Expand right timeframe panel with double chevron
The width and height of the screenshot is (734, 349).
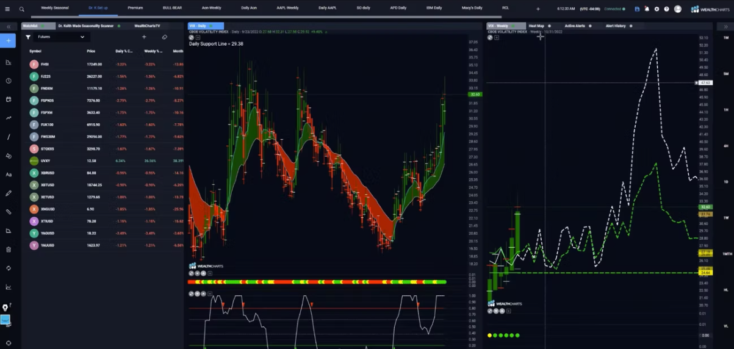coord(725,27)
